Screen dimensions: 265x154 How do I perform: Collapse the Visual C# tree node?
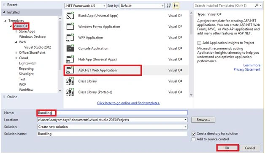(11, 26)
